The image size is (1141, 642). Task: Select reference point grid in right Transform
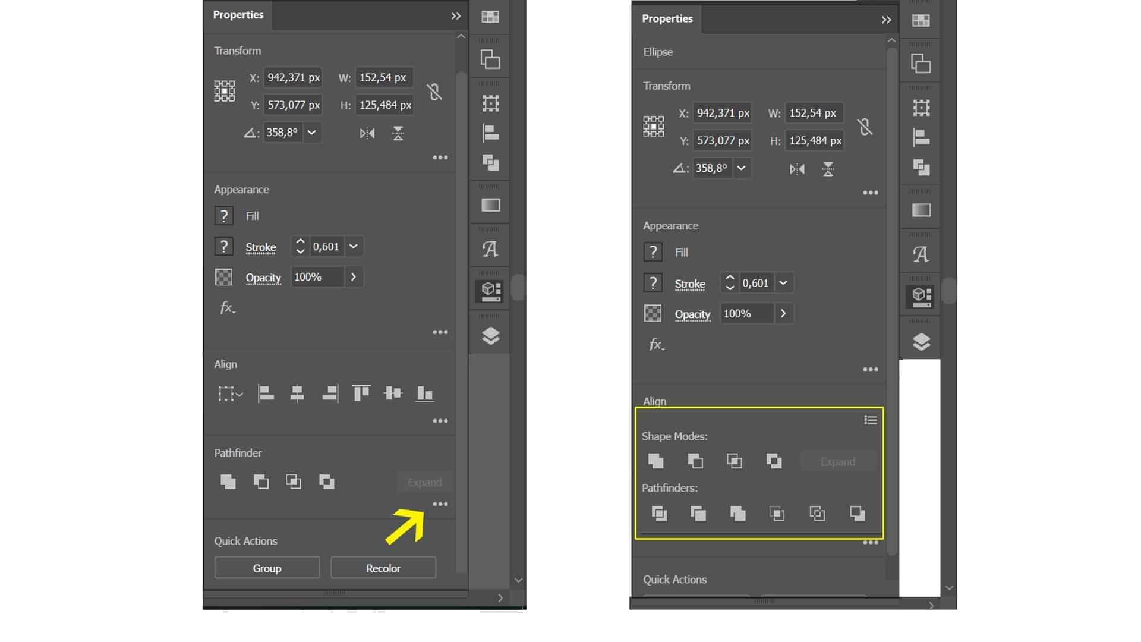654,126
